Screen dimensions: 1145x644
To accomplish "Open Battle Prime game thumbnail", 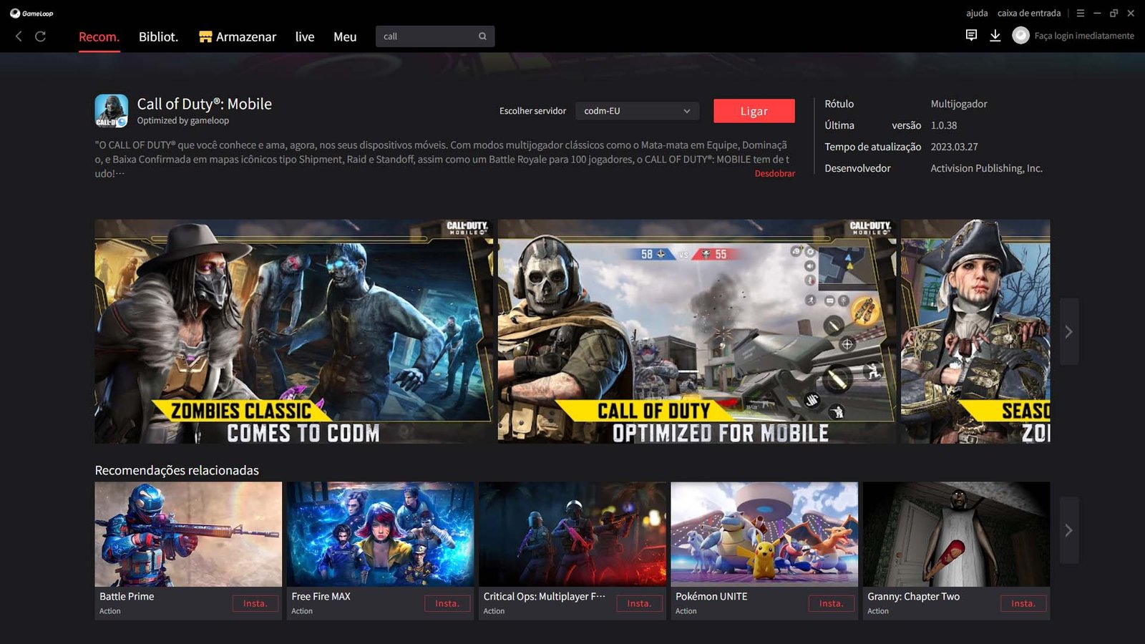I will [x=188, y=534].
